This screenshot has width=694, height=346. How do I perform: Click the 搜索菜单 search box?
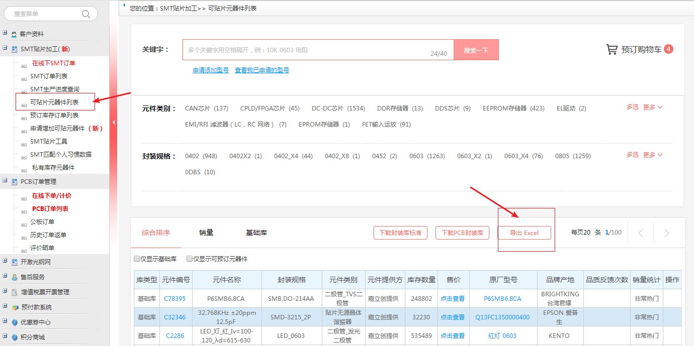coord(51,14)
